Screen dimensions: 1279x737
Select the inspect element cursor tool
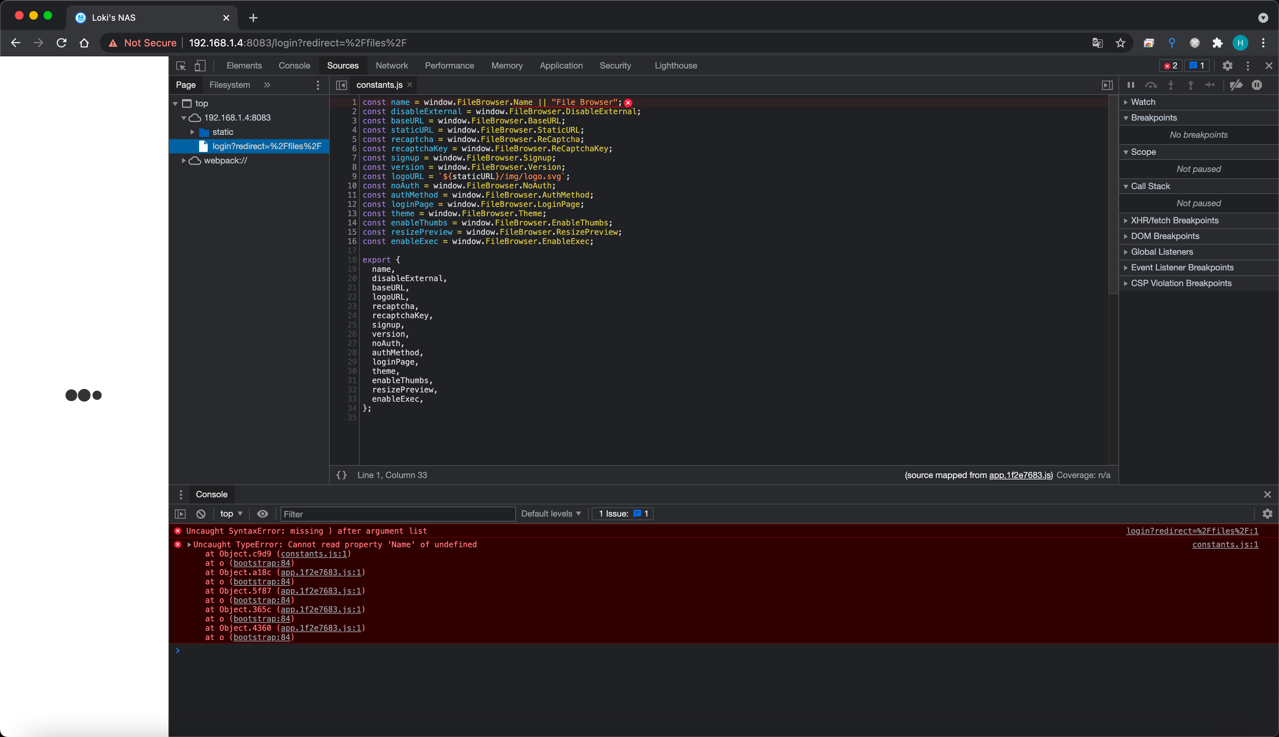click(180, 66)
